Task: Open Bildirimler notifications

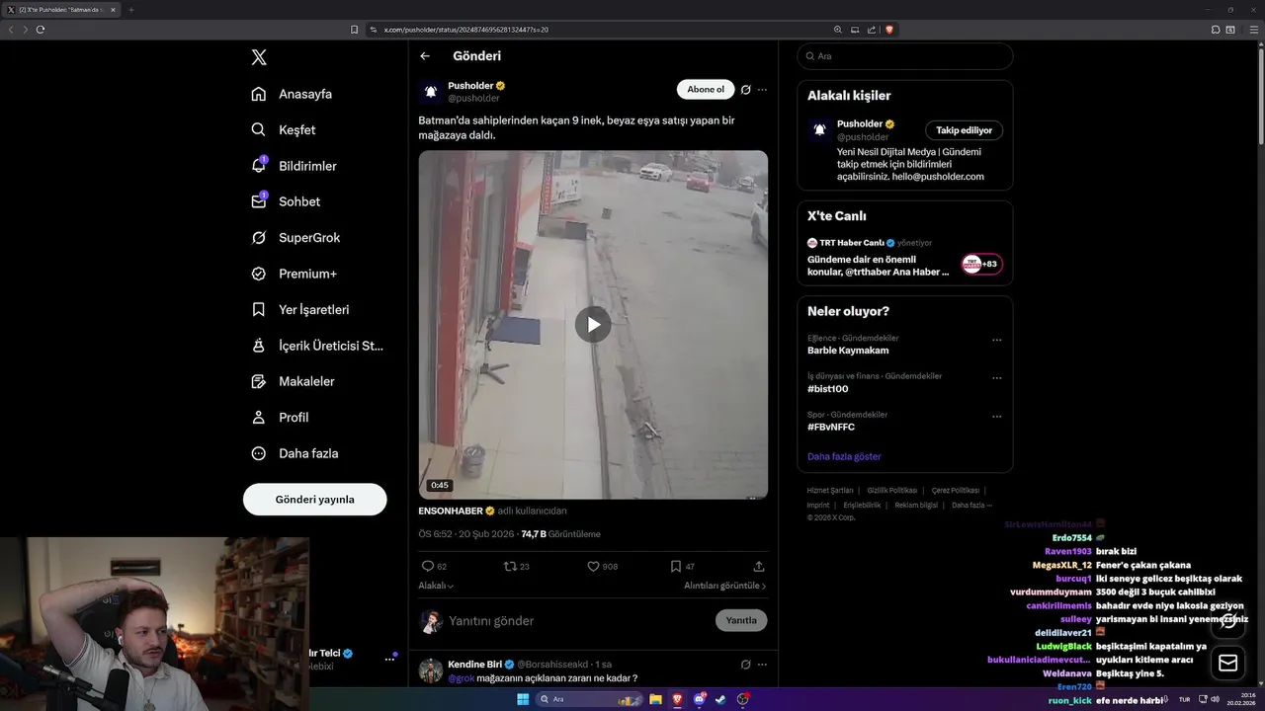Action: [294, 166]
